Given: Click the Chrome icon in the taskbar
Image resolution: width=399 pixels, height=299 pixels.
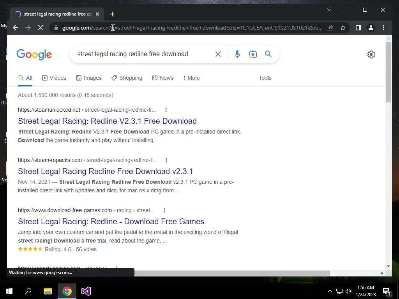Looking at the screenshot, I should (x=67, y=291).
